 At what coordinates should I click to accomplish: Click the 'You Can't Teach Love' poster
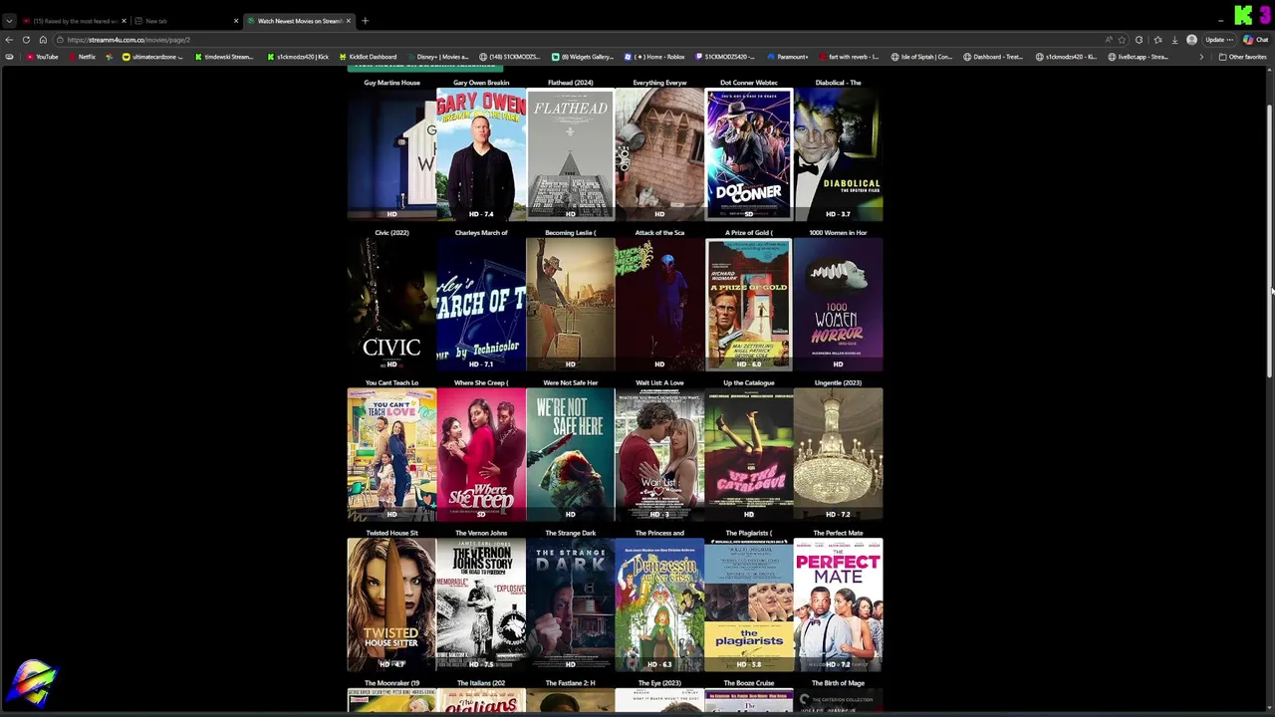(x=391, y=454)
